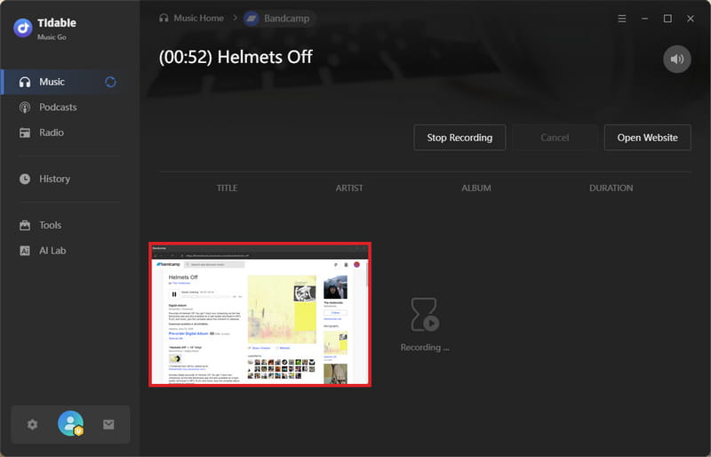The image size is (711, 457).
Task: Open the Music section in sidebar
Action: point(69,82)
